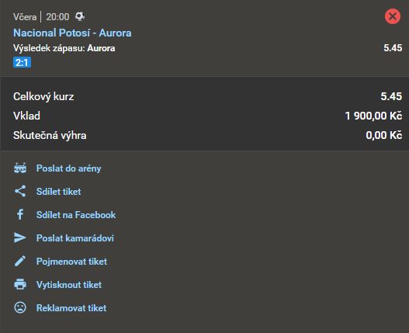
Task: Click the sad face complaint icon
Action: click(20, 307)
